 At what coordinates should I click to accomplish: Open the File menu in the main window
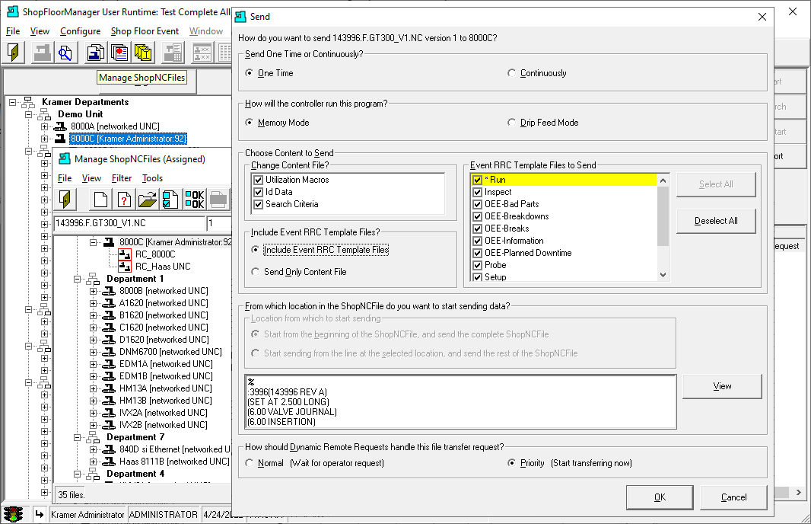(x=13, y=31)
